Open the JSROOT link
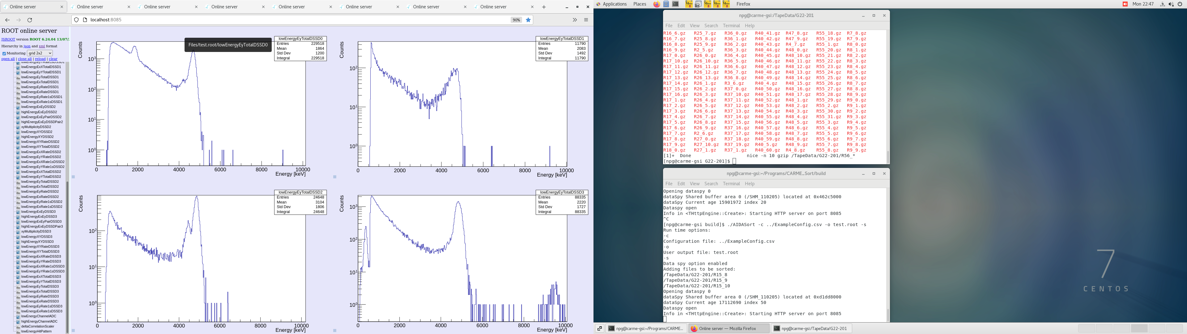Image resolution: width=1187 pixels, height=334 pixels. point(8,40)
